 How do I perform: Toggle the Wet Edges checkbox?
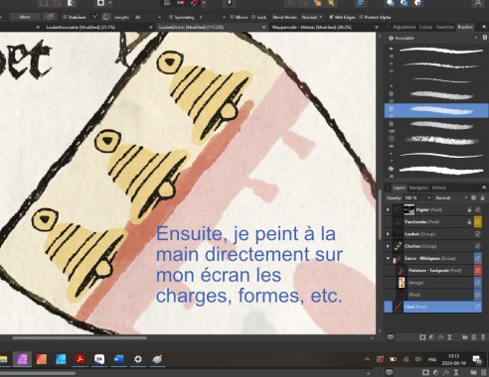coord(331,17)
